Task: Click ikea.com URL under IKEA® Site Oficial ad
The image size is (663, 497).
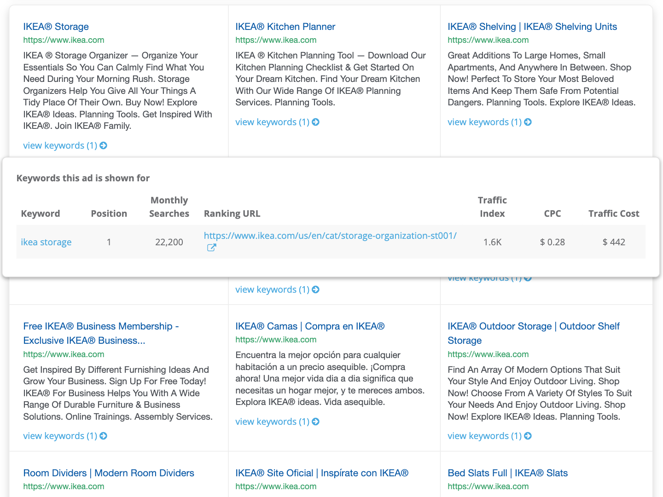Action: (276, 486)
